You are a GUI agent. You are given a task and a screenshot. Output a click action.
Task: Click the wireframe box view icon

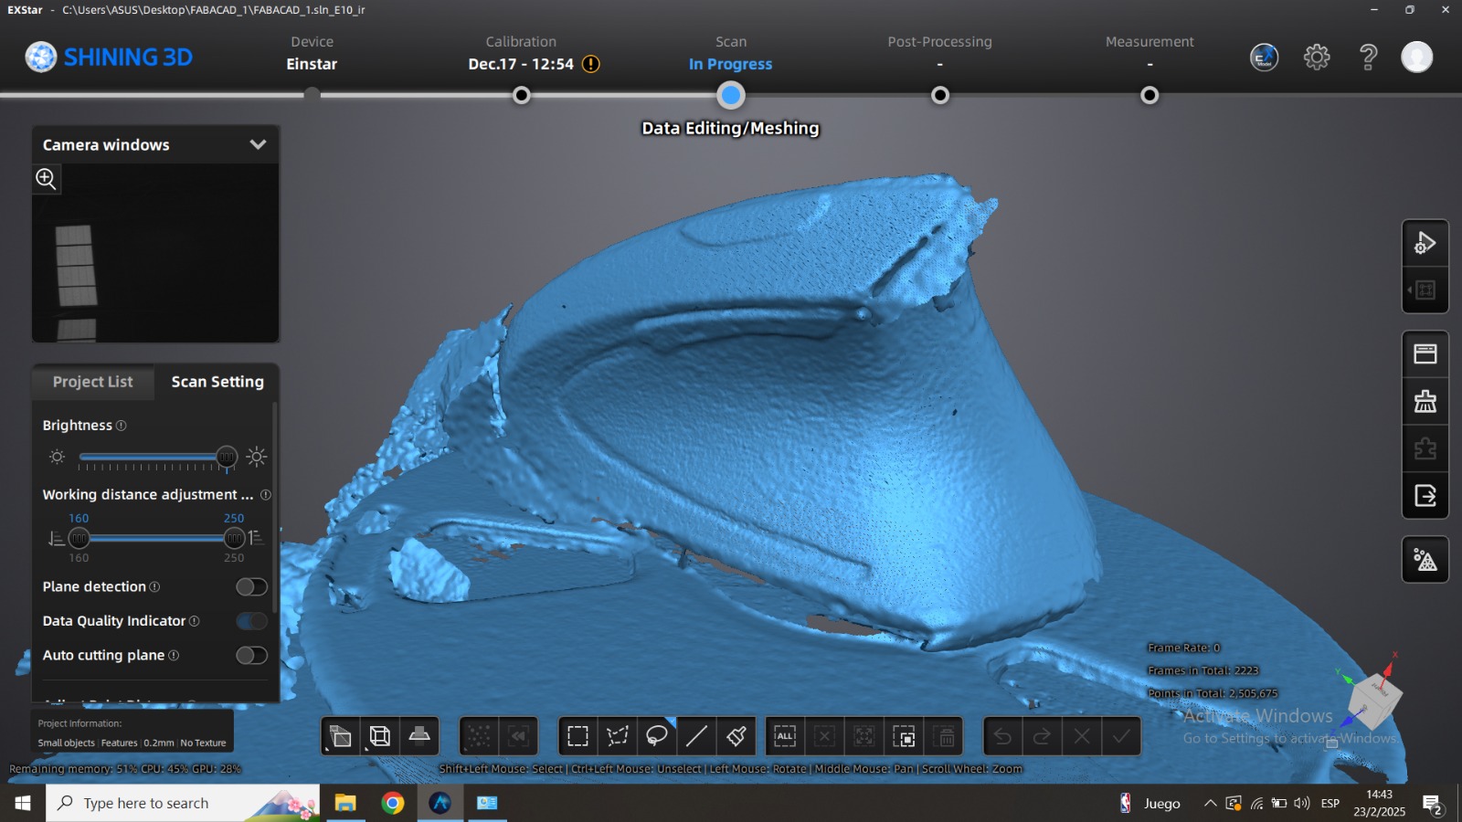click(x=380, y=736)
